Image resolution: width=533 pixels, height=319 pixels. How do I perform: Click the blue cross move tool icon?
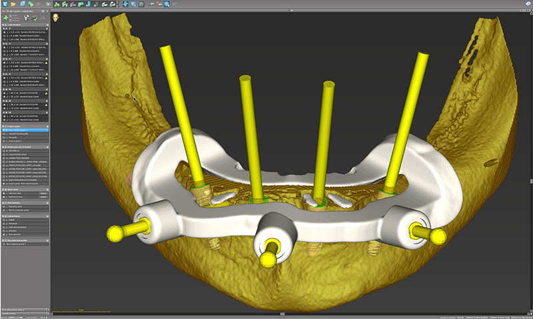[125, 4]
